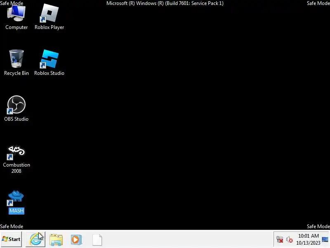Click the Combustion 2008 label text
Viewport: 330px width, 248px height.
click(16, 168)
